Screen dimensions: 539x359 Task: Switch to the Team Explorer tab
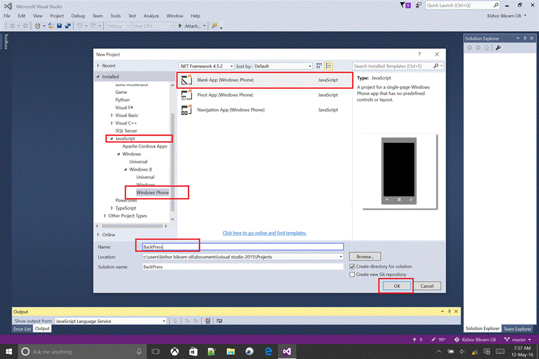tap(517, 329)
